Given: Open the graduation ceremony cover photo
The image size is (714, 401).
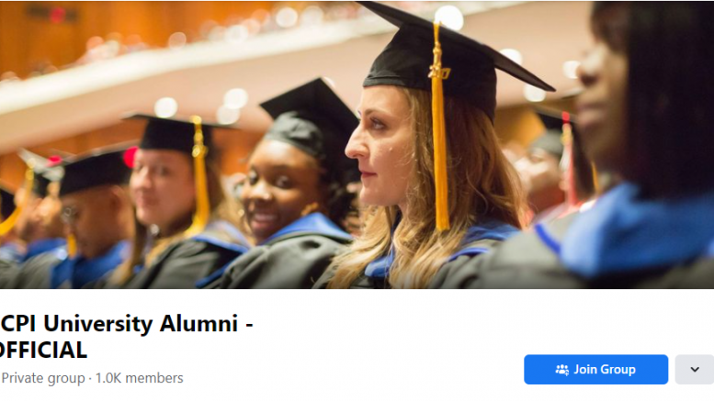Looking at the screenshot, I should click(x=357, y=145).
